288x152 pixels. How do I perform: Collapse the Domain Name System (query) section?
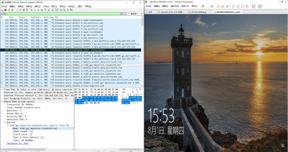pos(2,102)
